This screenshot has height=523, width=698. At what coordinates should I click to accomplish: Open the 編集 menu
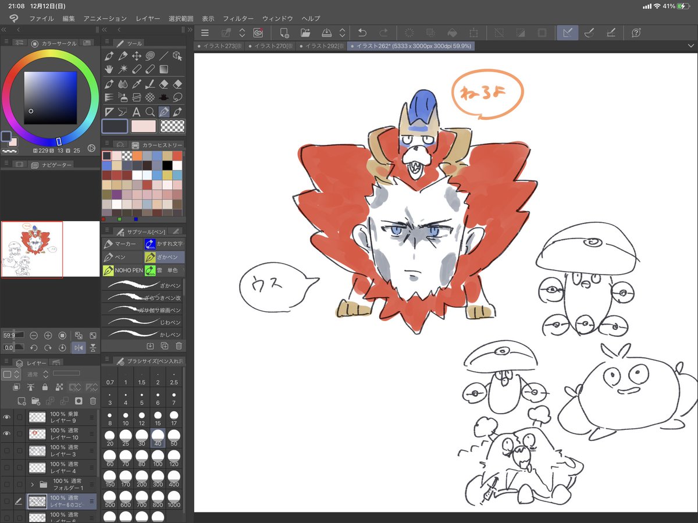pos(69,19)
